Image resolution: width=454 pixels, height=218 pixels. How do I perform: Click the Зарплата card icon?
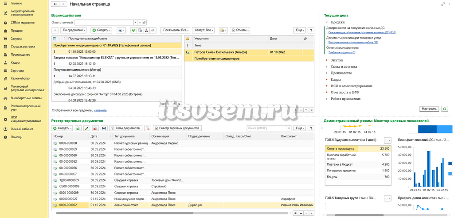point(5,70)
